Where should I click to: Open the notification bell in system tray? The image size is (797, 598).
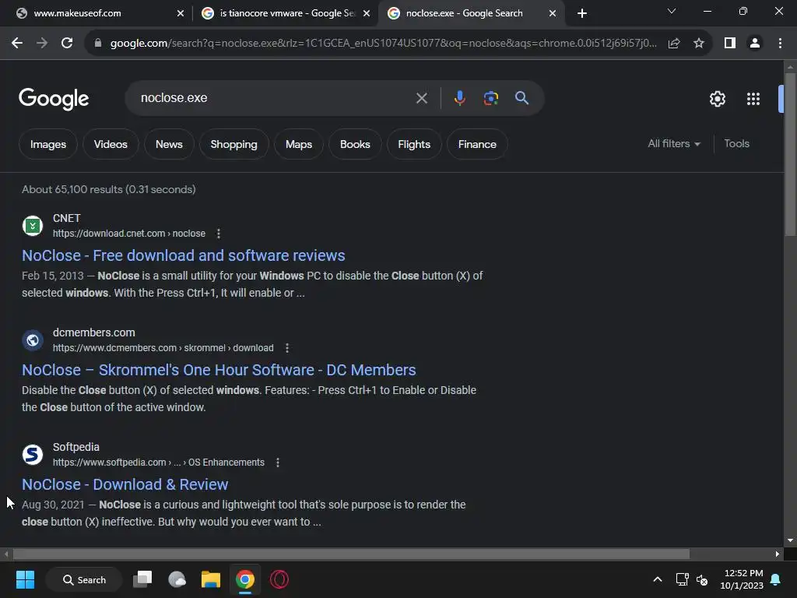[776, 579]
